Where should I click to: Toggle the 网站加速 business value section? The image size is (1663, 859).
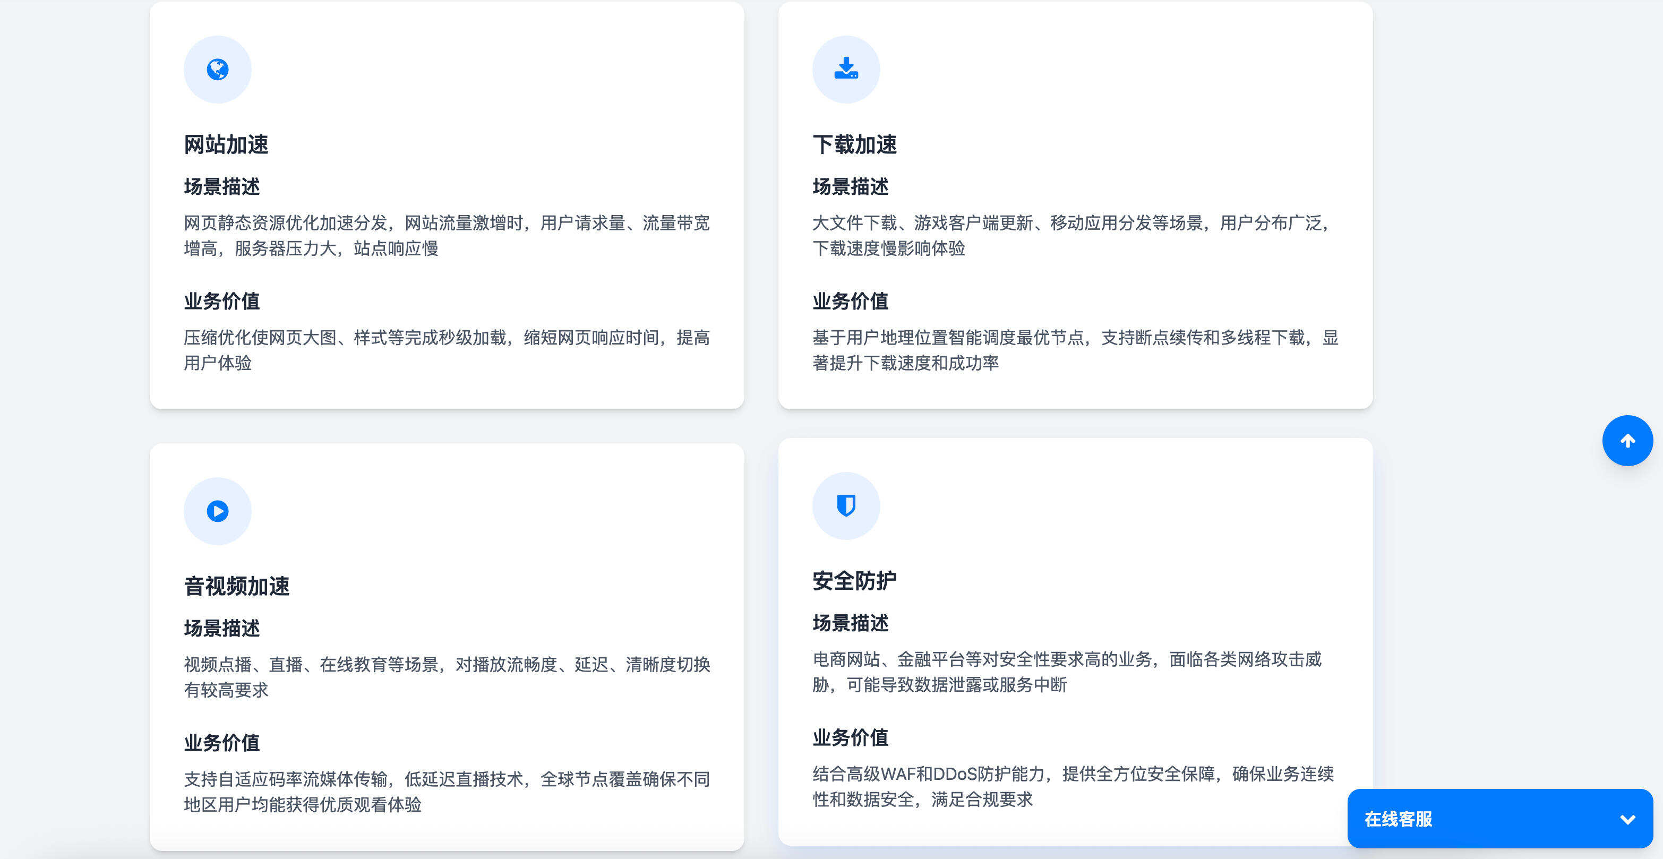[x=221, y=300]
